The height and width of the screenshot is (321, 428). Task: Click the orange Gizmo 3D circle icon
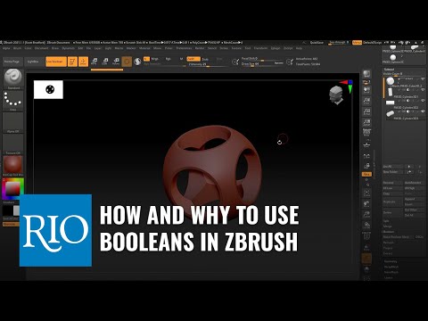click(x=127, y=62)
